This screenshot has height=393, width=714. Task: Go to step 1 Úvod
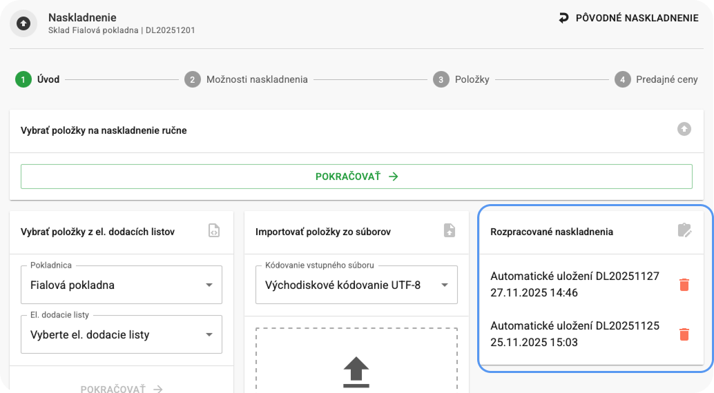pyautogui.click(x=38, y=79)
